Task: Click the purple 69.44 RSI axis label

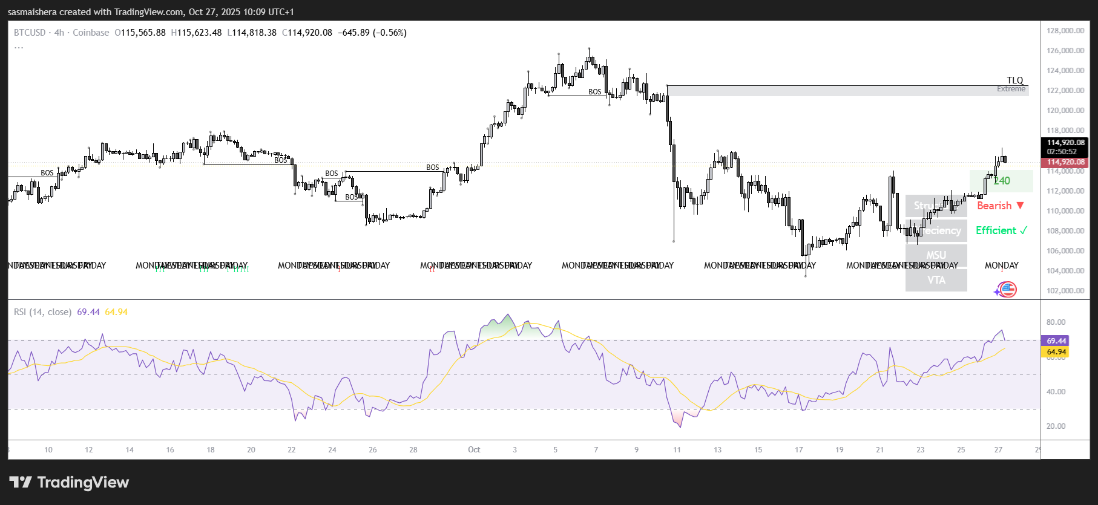Action: click(x=1054, y=341)
